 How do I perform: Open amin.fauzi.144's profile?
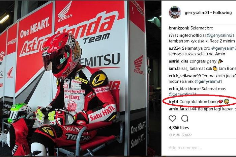click(x=182, y=109)
